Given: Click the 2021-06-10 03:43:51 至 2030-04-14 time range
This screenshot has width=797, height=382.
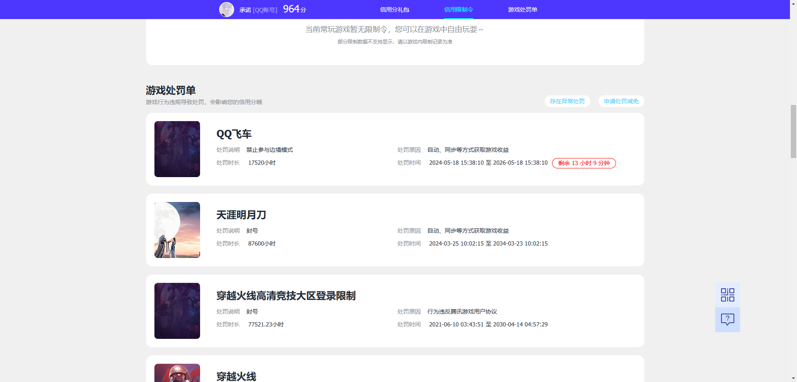Looking at the screenshot, I should pos(489,324).
